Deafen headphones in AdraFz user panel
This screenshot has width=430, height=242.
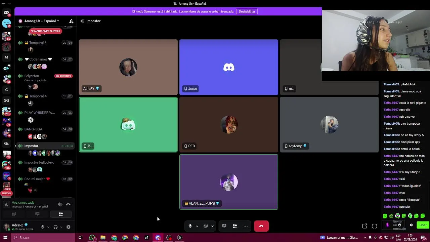pos(55,227)
